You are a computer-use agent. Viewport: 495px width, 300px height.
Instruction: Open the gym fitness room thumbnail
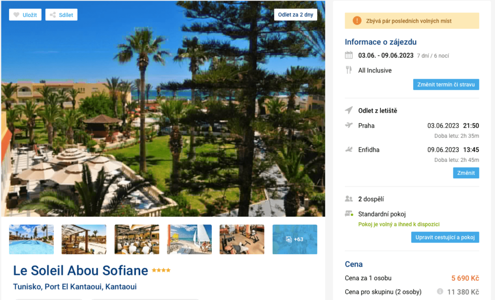(242, 240)
